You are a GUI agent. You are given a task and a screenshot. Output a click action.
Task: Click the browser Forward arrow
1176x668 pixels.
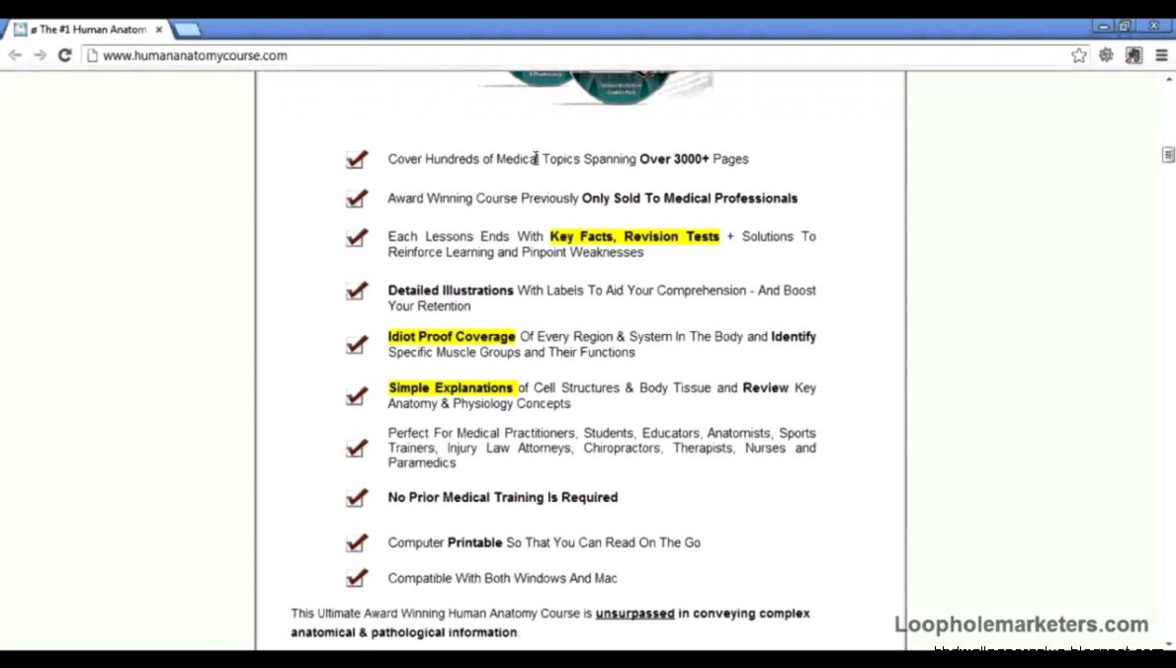pyautogui.click(x=40, y=54)
